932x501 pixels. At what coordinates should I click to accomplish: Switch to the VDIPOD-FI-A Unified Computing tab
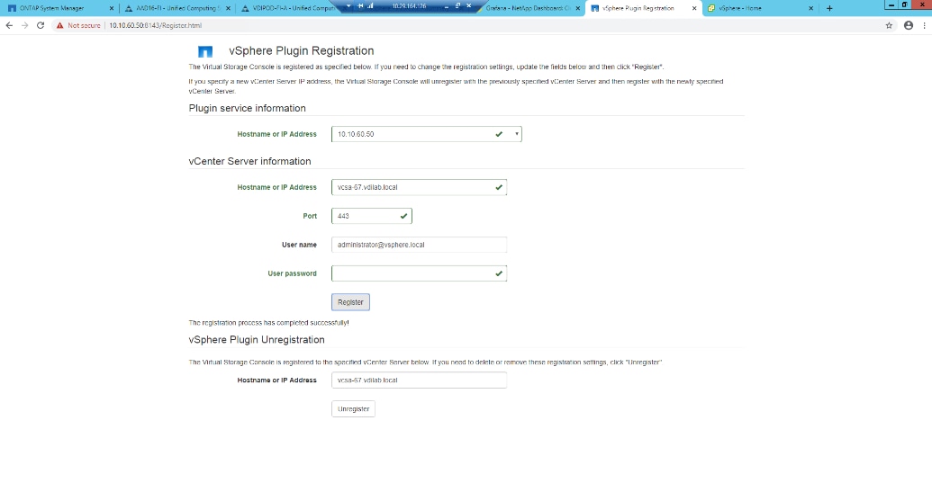pyautogui.click(x=288, y=8)
